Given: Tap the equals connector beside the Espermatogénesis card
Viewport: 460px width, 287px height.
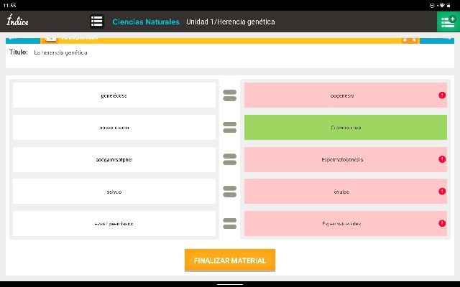Looking at the screenshot, I should 229,159.
